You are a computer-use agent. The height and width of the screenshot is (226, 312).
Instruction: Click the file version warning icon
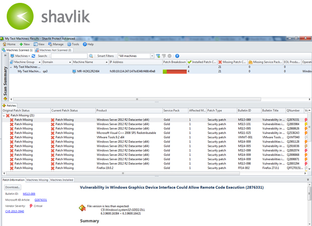coord(82,208)
